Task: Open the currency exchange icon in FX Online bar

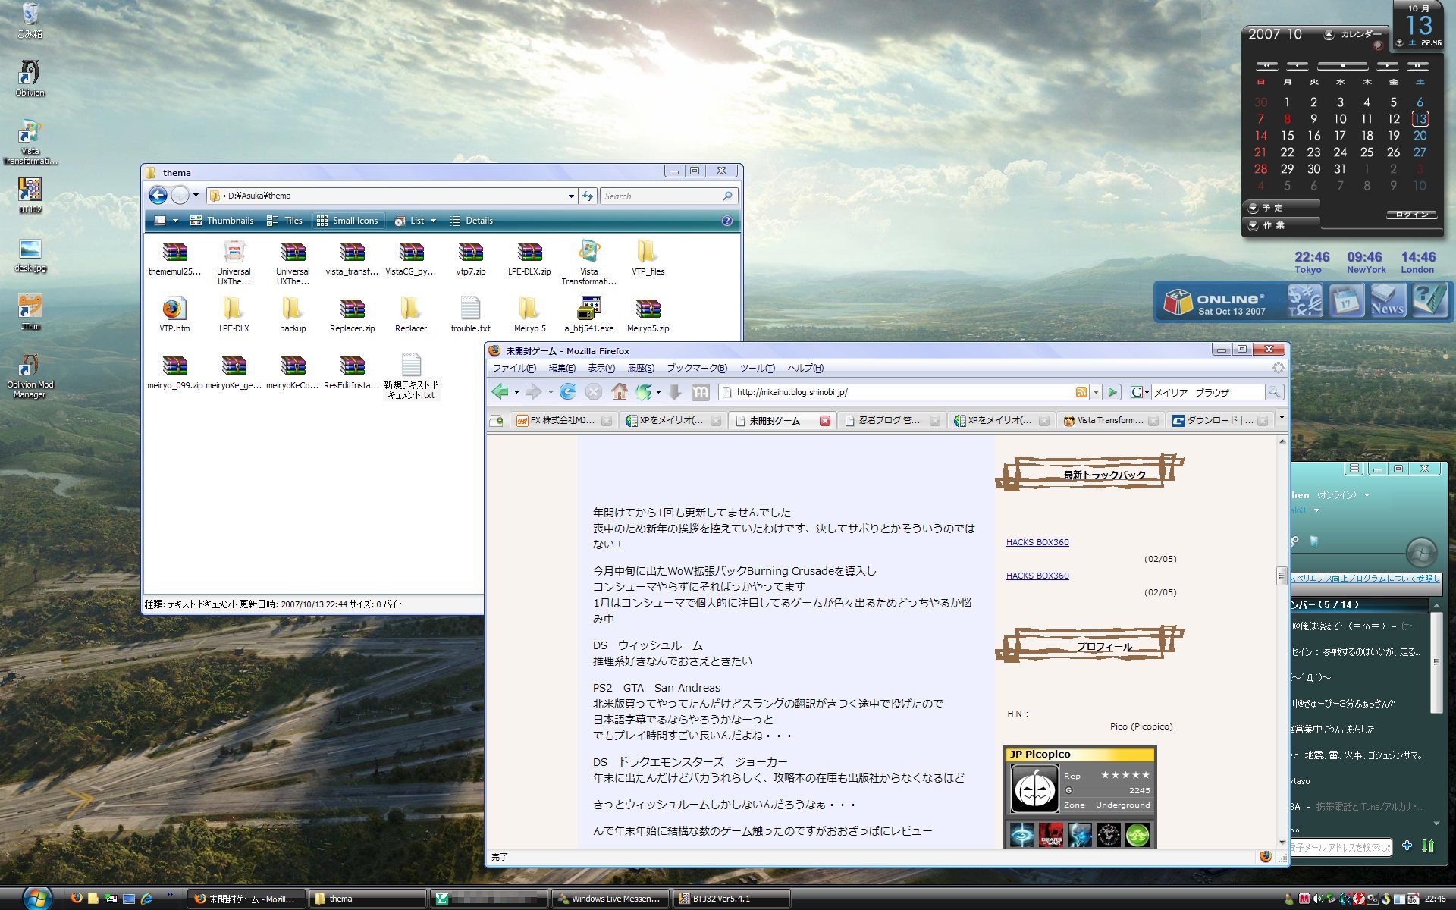Action: [x=1304, y=301]
